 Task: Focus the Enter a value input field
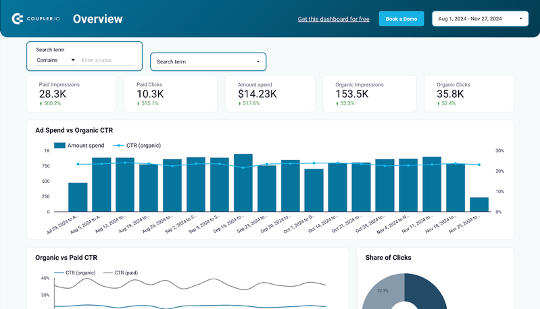click(107, 61)
